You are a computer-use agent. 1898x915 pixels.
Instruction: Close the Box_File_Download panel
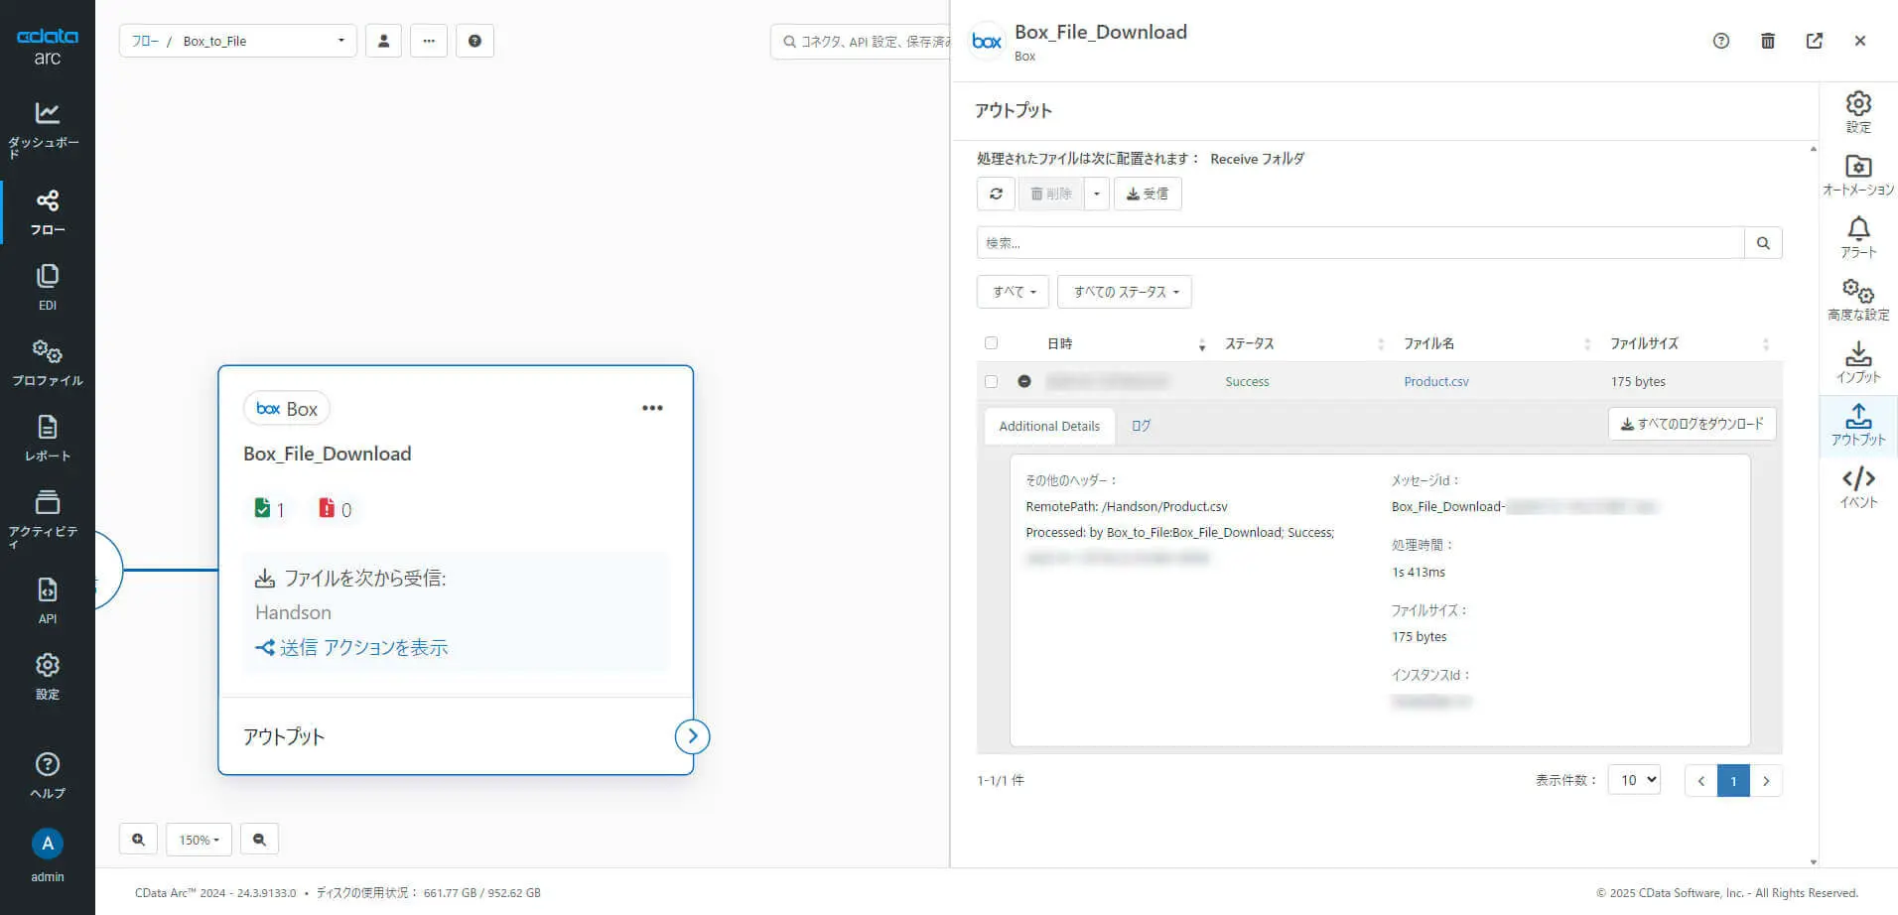click(x=1860, y=41)
